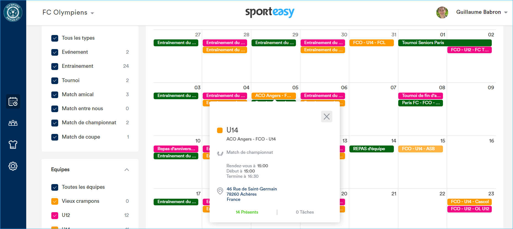513x229 pixels.
Task: Toggle the U12 team filter
Action: (55, 215)
